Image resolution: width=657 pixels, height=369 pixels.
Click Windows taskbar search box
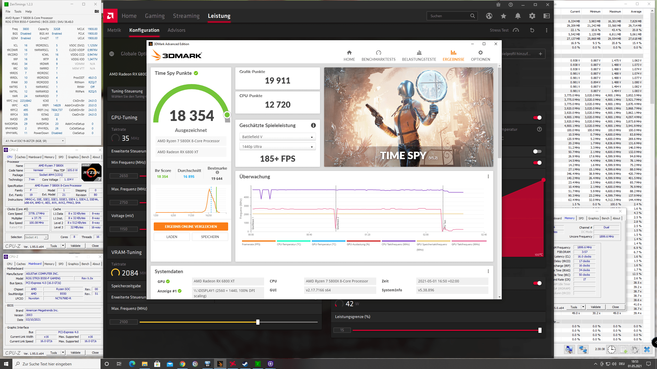click(56, 364)
